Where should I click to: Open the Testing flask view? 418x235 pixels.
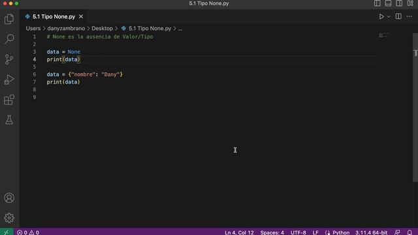coord(9,120)
